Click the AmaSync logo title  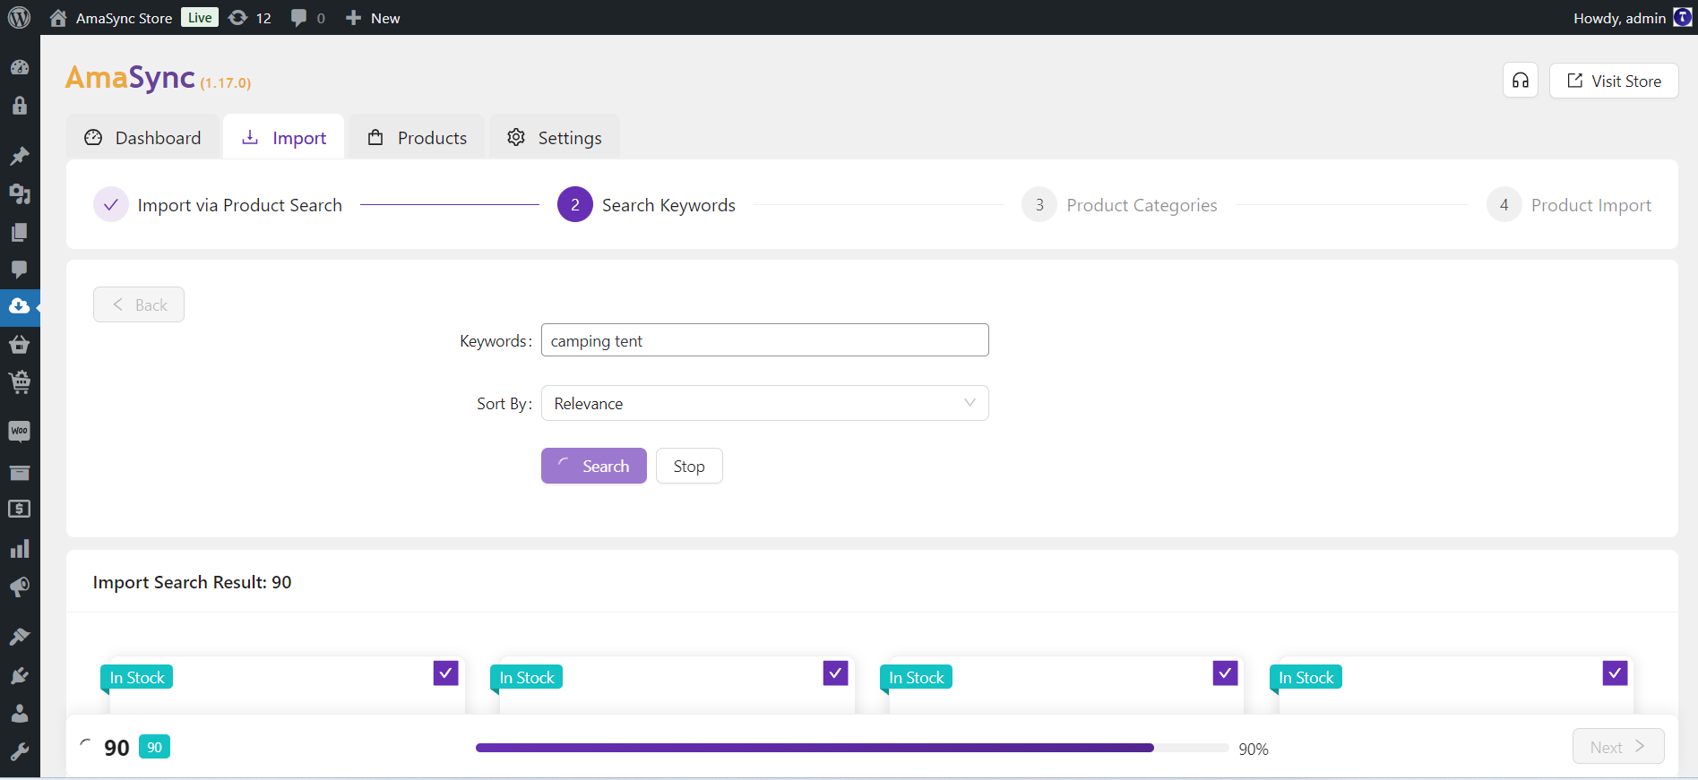(130, 78)
